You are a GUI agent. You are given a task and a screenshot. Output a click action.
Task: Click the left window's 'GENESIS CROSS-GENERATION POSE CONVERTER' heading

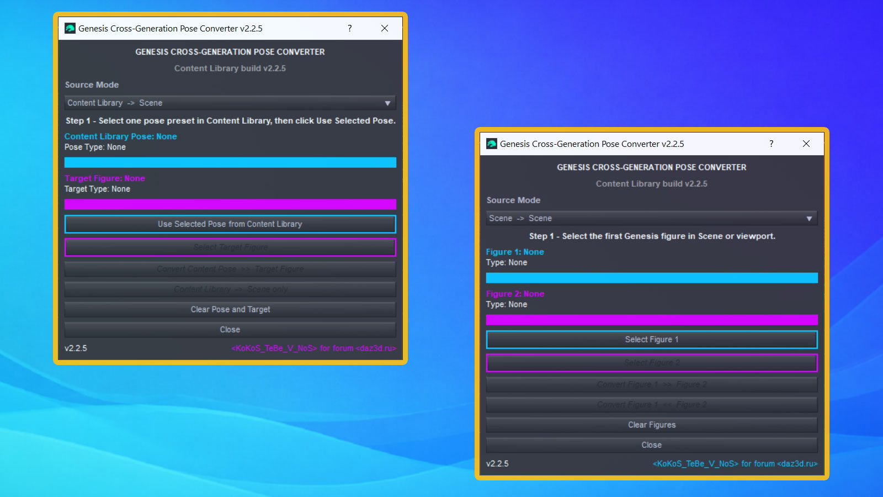coord(230,52)
